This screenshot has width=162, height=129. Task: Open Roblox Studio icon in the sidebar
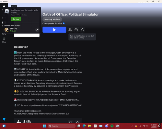click(4, 119)
